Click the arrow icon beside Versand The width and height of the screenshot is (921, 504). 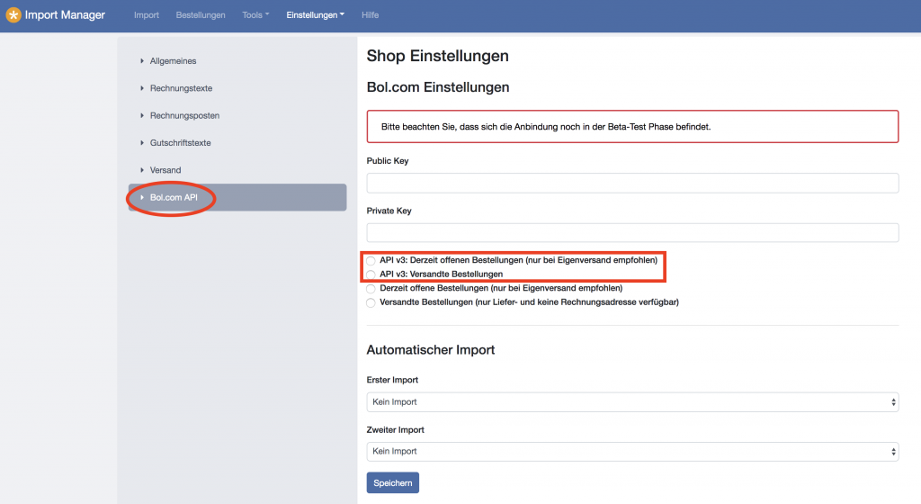click(141, 170)
